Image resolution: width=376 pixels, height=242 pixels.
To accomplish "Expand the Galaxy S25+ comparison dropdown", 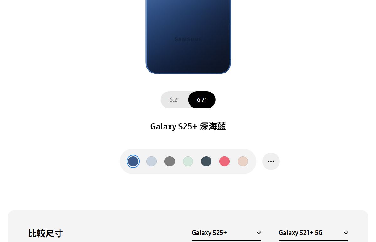I will pos(226,233).
